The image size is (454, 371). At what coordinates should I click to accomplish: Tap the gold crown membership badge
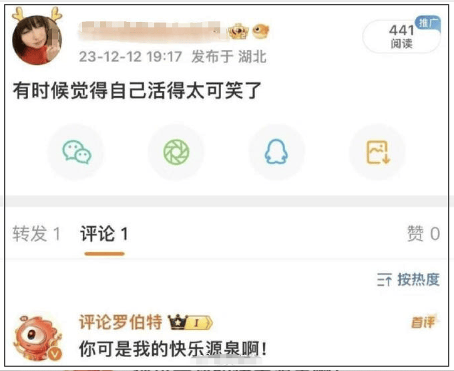[238, 31]
